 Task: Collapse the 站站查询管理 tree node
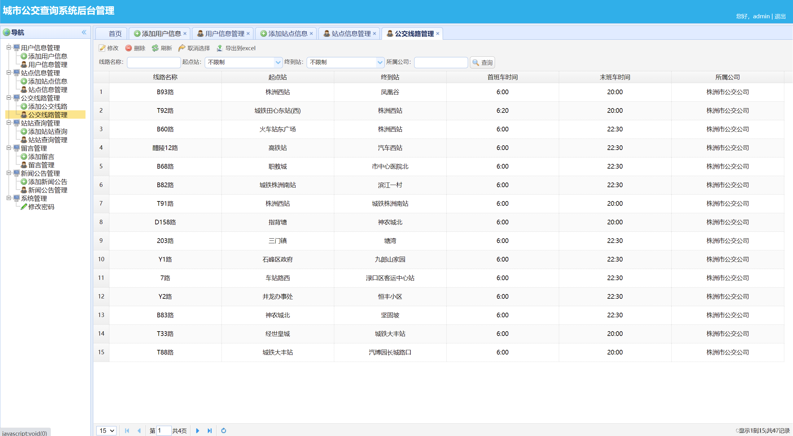pos(9,123)
